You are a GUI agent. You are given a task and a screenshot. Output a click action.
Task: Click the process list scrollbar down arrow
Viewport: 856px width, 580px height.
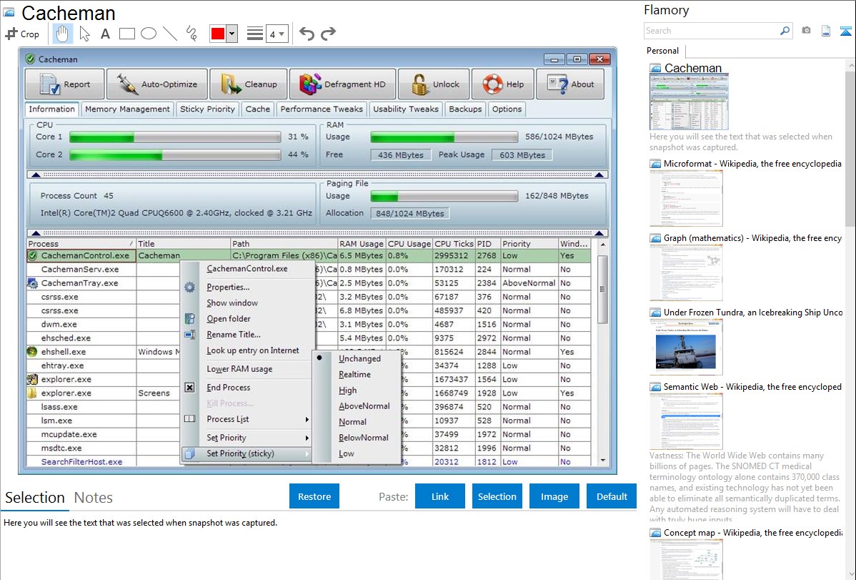point(602,461)
